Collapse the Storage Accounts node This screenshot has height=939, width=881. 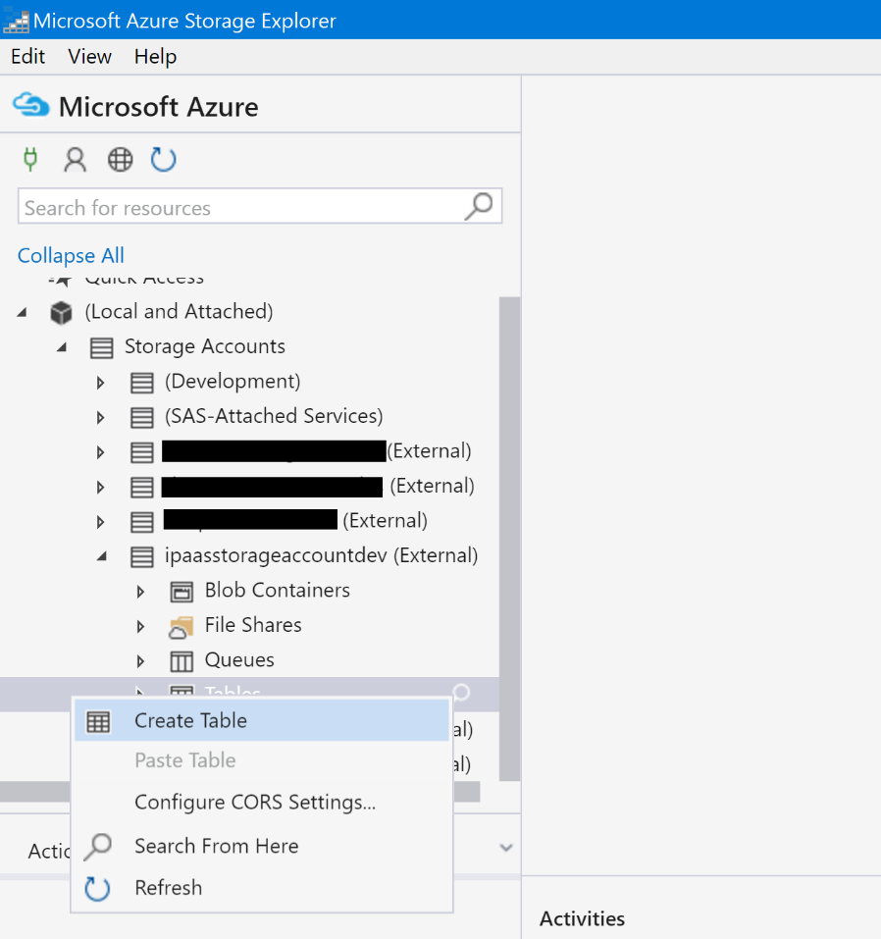click(x=62, y=347)
